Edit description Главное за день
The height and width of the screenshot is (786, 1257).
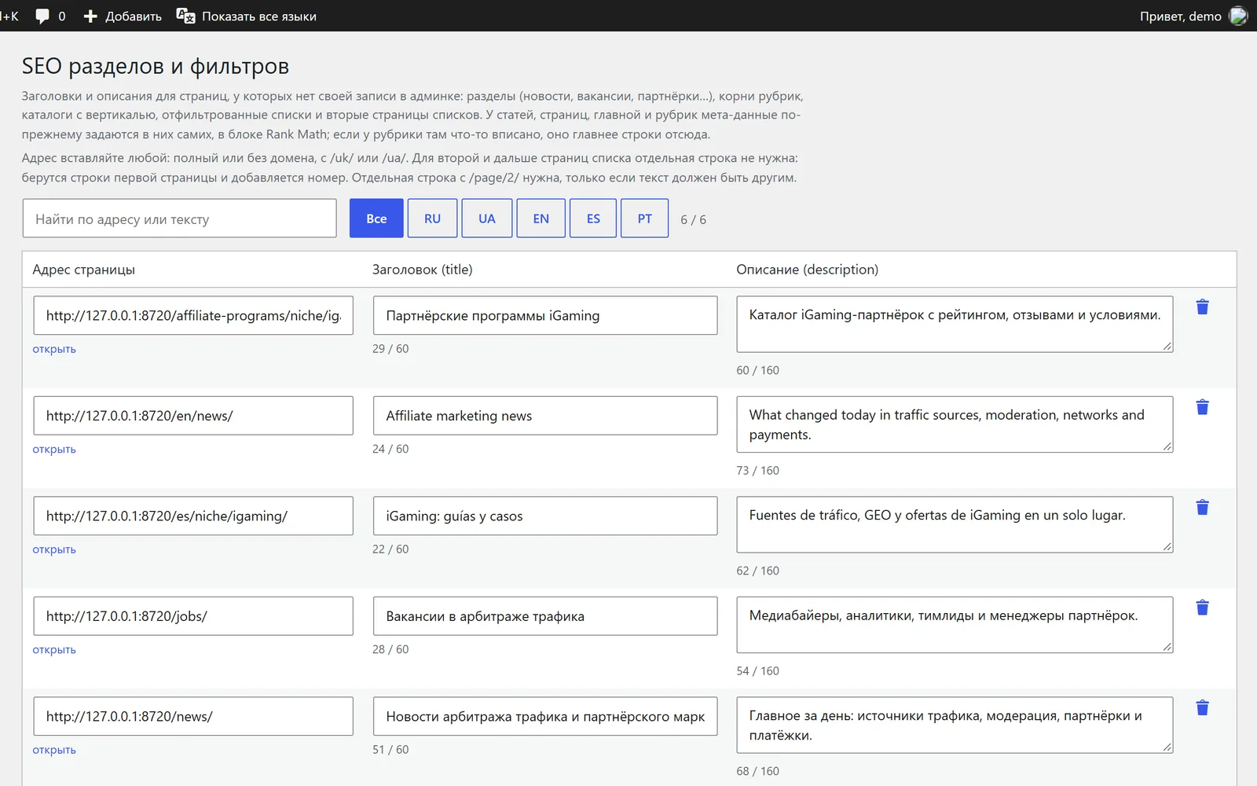coord(955,725)
